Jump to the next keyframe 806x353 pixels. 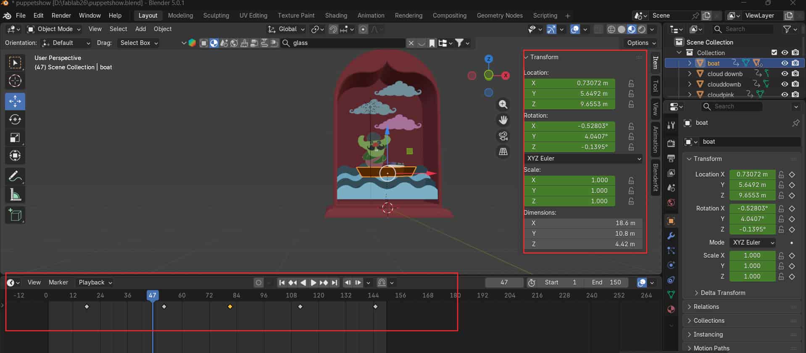coord(324,283)
